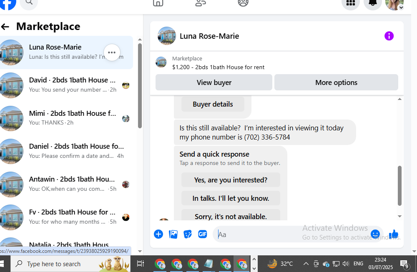This screenshot has height=272, width=417.
Task: Open the volume control in the tray
Action: [346, 264]
